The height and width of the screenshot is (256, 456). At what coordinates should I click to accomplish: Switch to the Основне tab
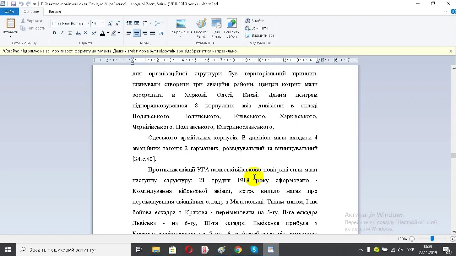pos(31,12)
